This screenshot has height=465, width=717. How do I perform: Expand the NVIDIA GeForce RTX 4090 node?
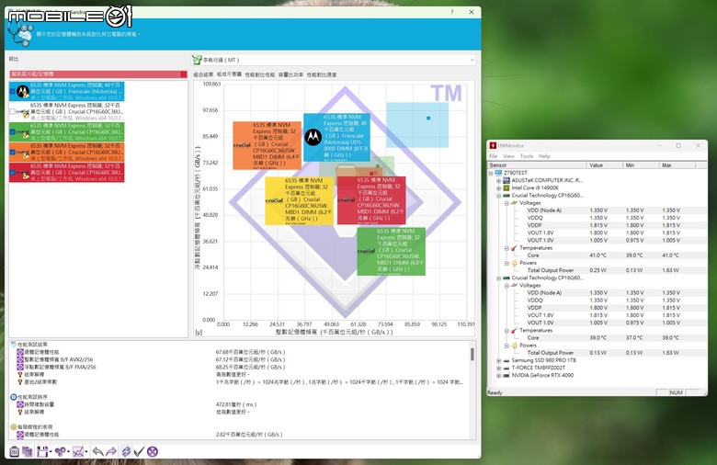pos(498,375)
